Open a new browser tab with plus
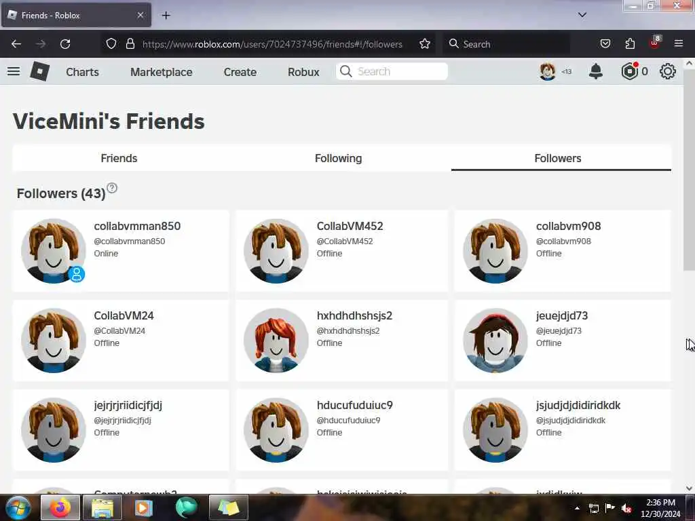 tap(166, 16)
